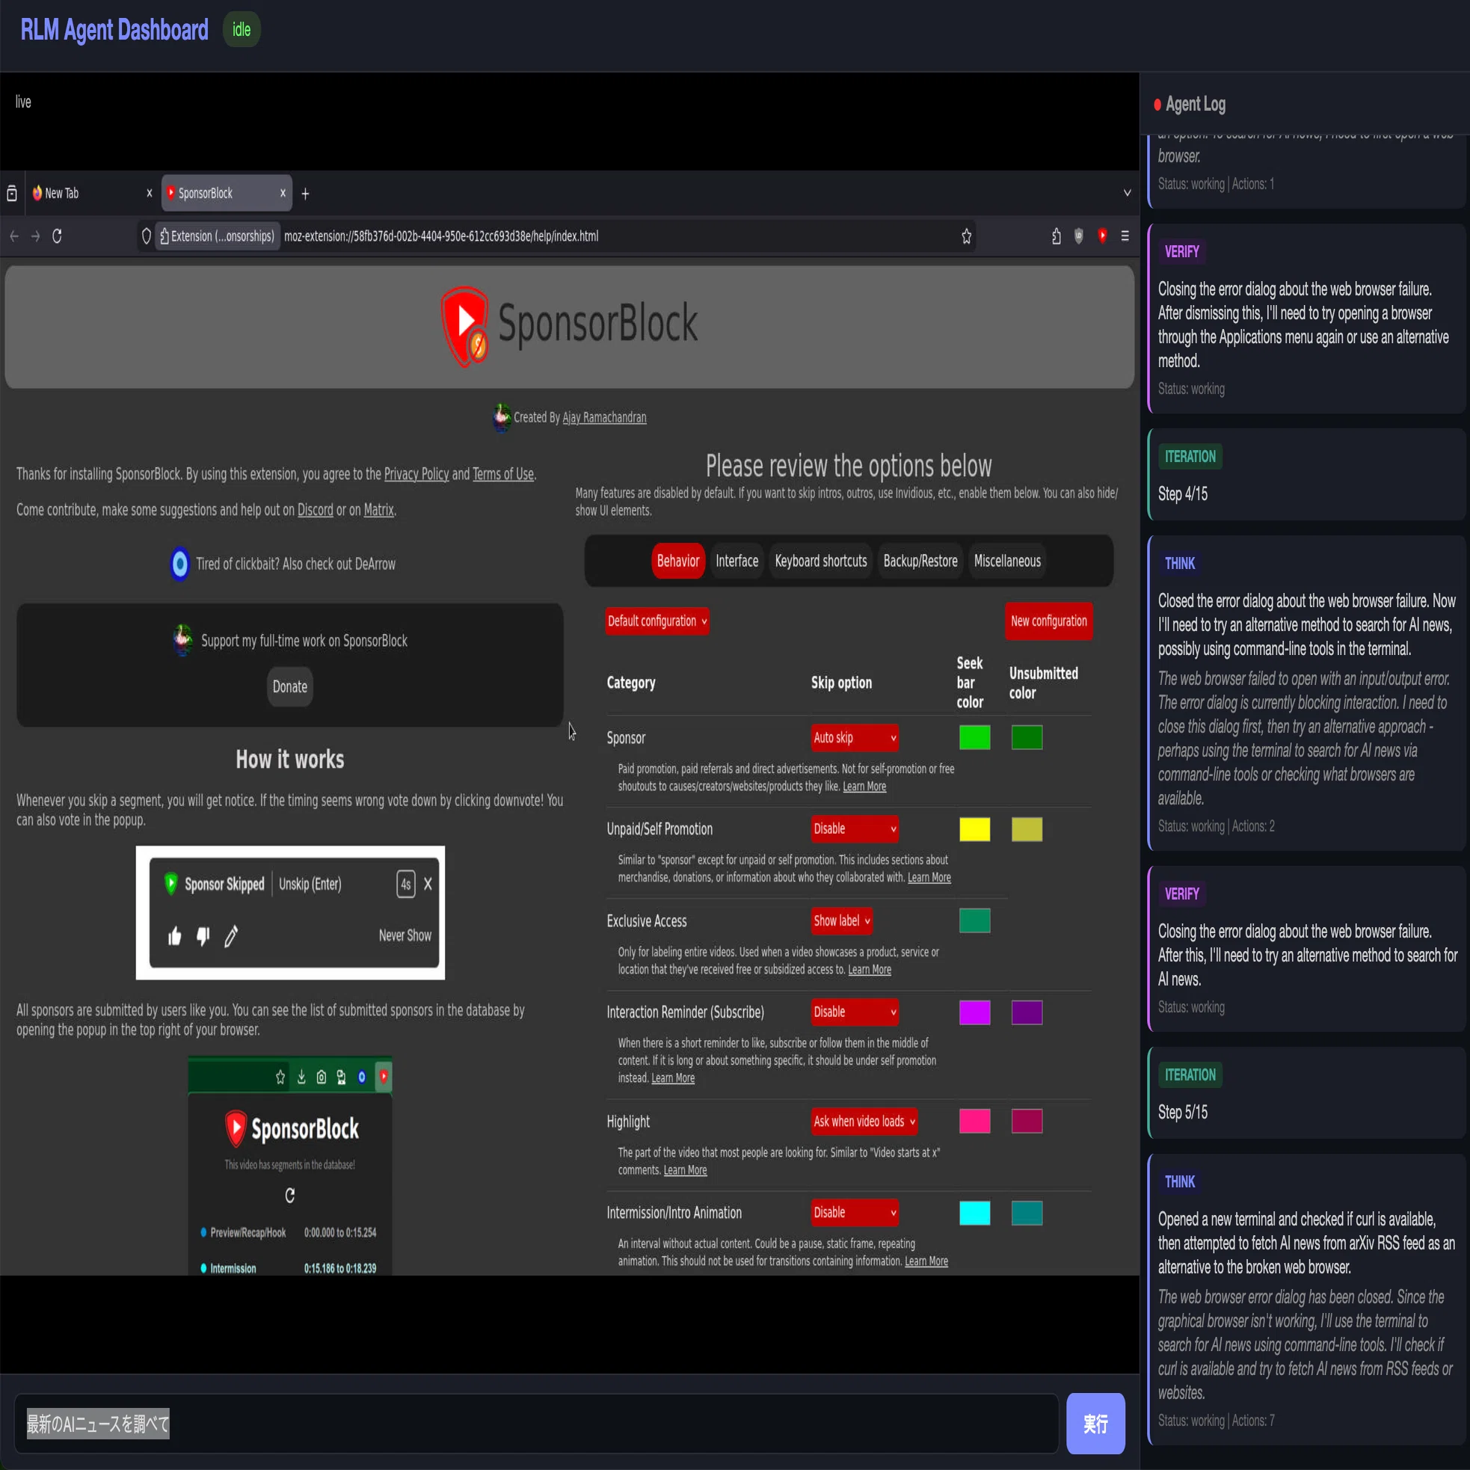Click Learn More under Sponsor description
Screen dimensions: 1470x1470
864,786
